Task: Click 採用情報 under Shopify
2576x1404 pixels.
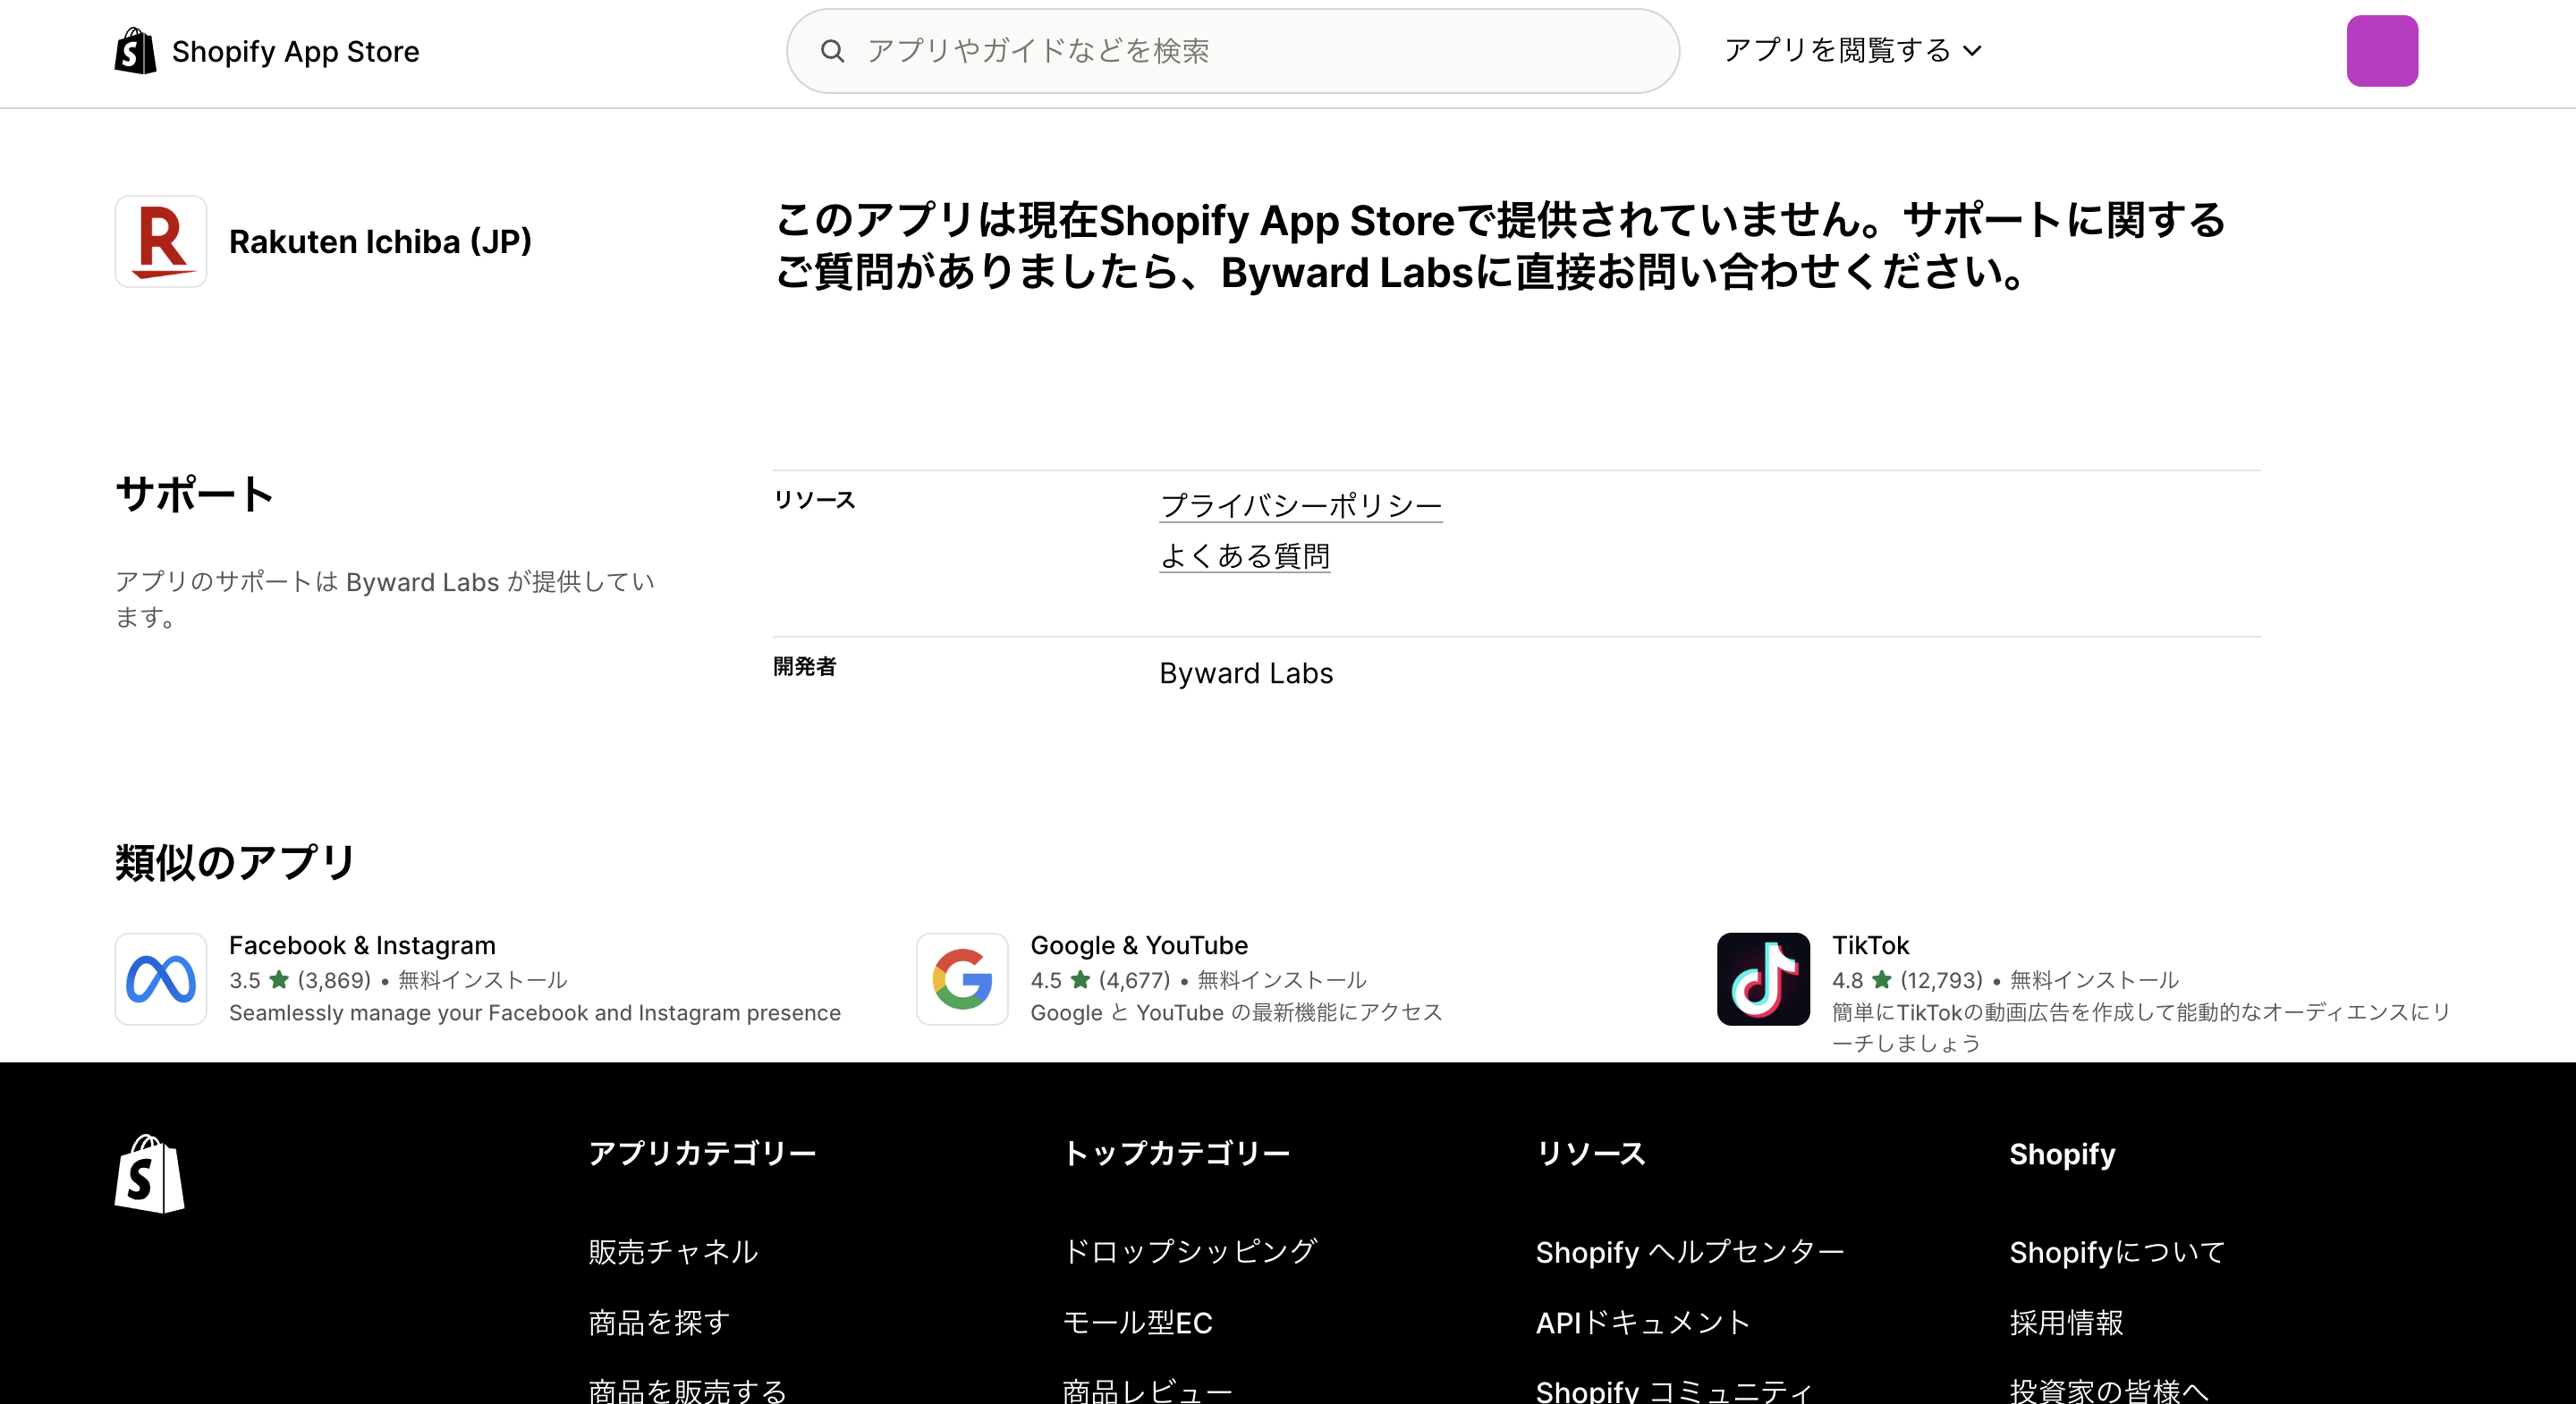Action: (2065, 1322)
